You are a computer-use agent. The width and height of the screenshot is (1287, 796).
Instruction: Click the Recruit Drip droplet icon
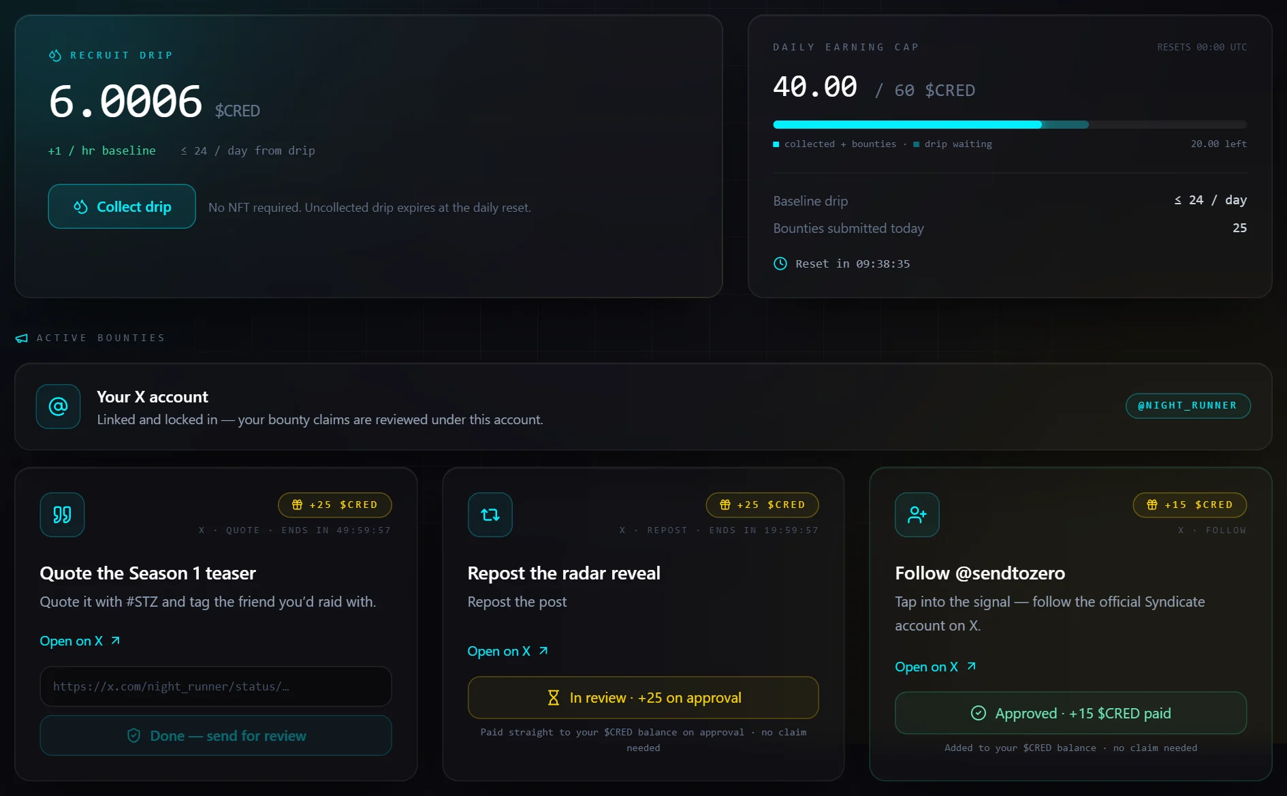(x=55, y=55)
